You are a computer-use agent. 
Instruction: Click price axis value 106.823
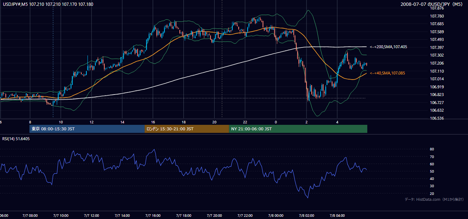coord(437,95)
